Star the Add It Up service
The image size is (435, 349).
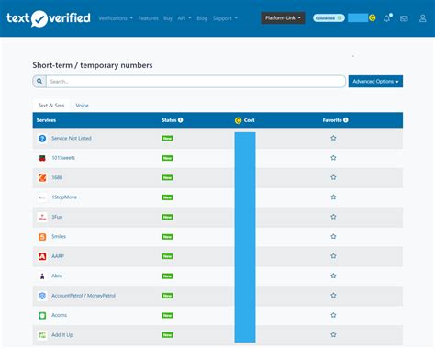333,334
